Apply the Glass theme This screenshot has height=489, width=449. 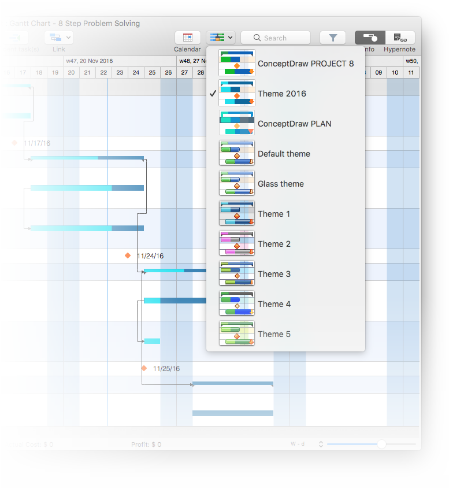coord(285,184)
